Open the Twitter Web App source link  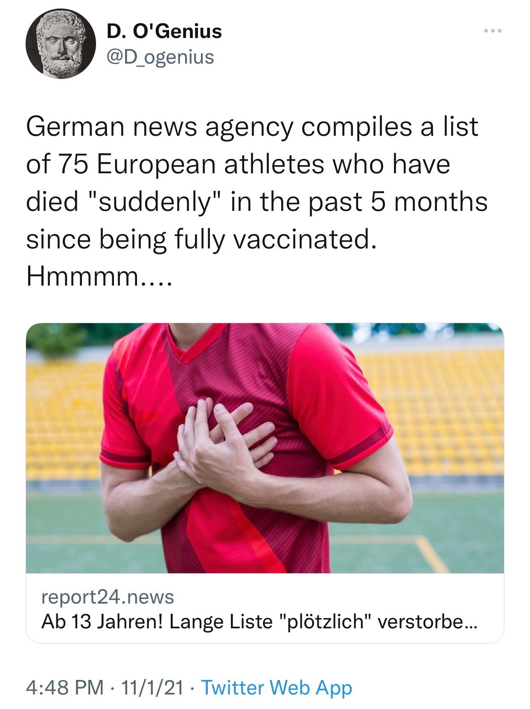point(276,687)
